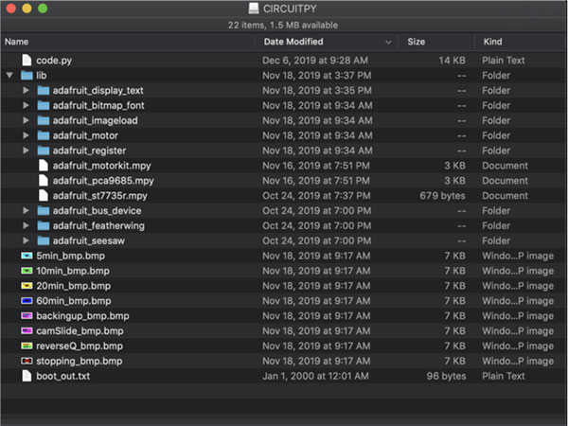This screenshot has width=568, height=426.
Task: Click the lib folder icon
Action: (x=27, y=75)
